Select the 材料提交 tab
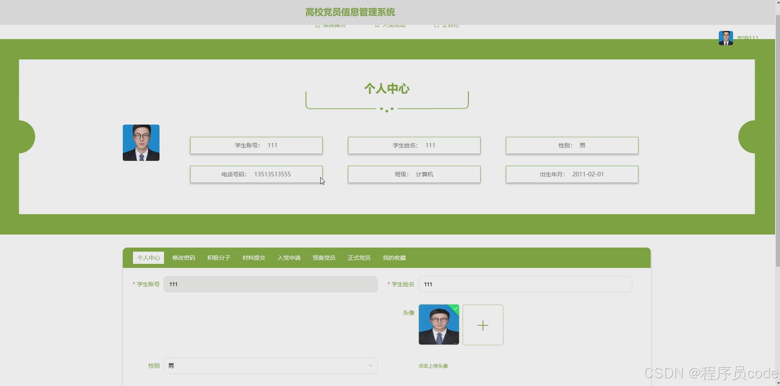Screen dimensions: 780x386 point(254,258)
